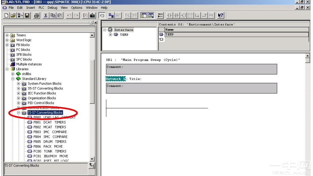Viewport: 313px width, 176px height.
Task: Expand the Timers tree node
Action: tap(7, 35)
